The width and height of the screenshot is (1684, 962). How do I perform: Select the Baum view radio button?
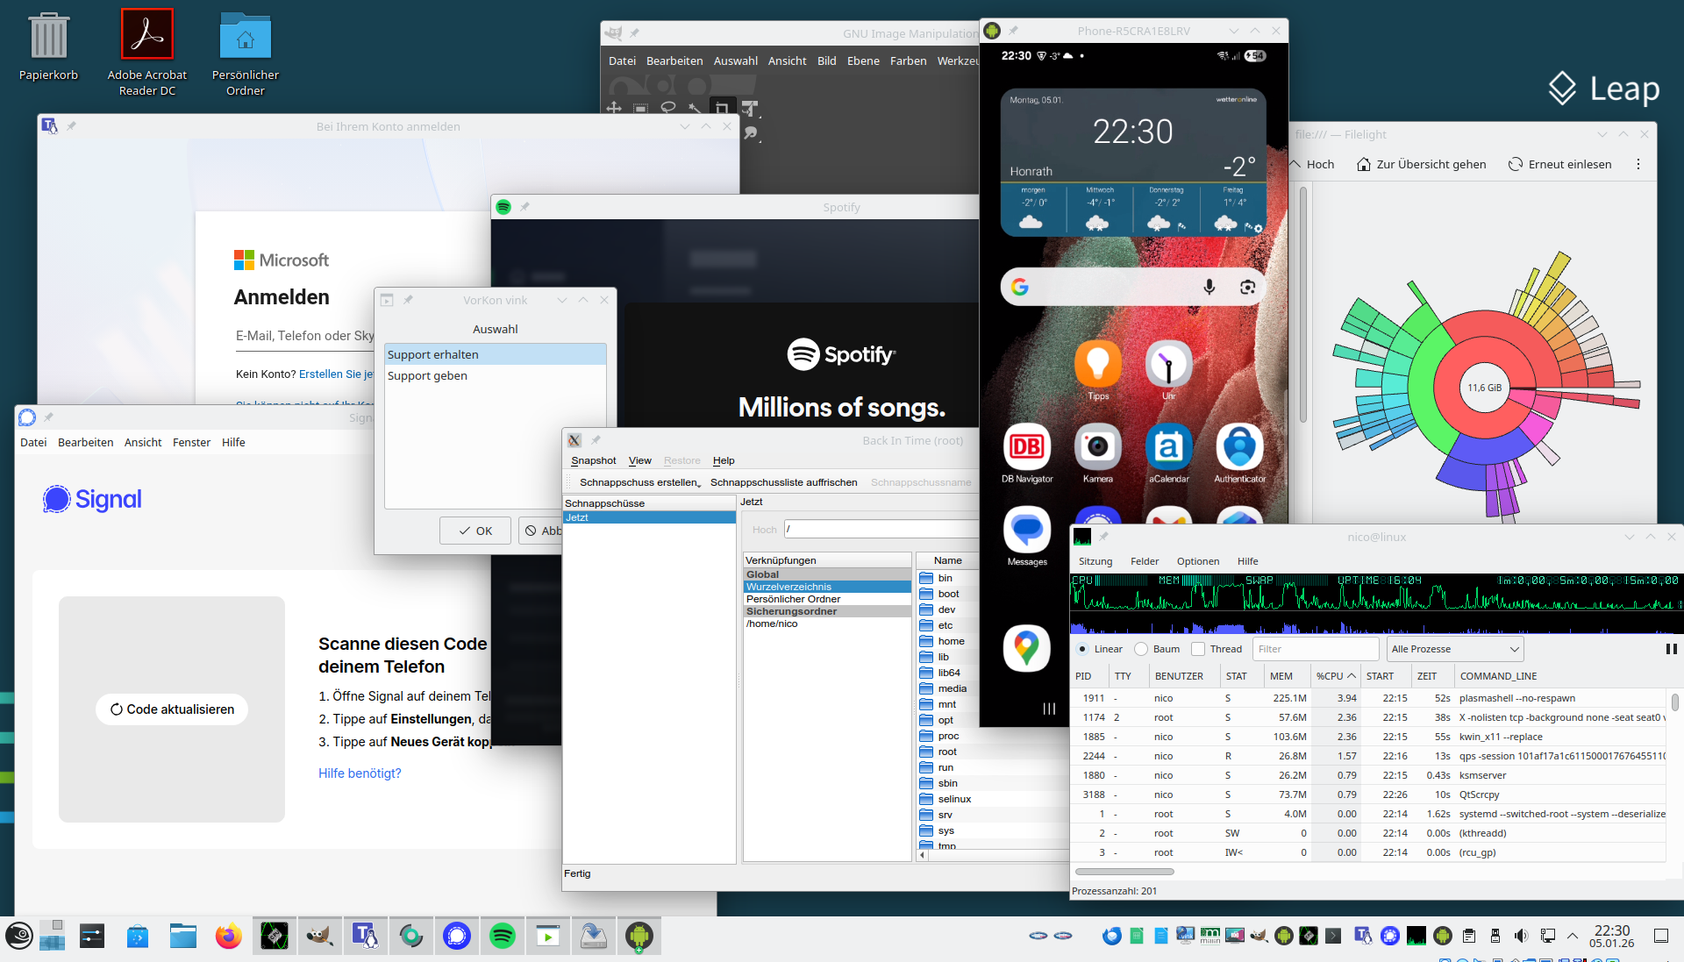[1141, 649]
